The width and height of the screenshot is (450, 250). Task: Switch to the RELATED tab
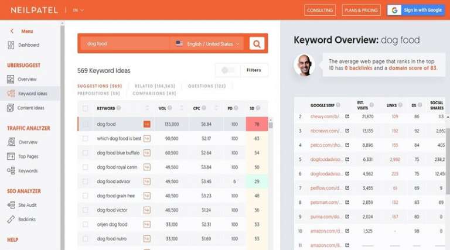(x=155, y=86)
